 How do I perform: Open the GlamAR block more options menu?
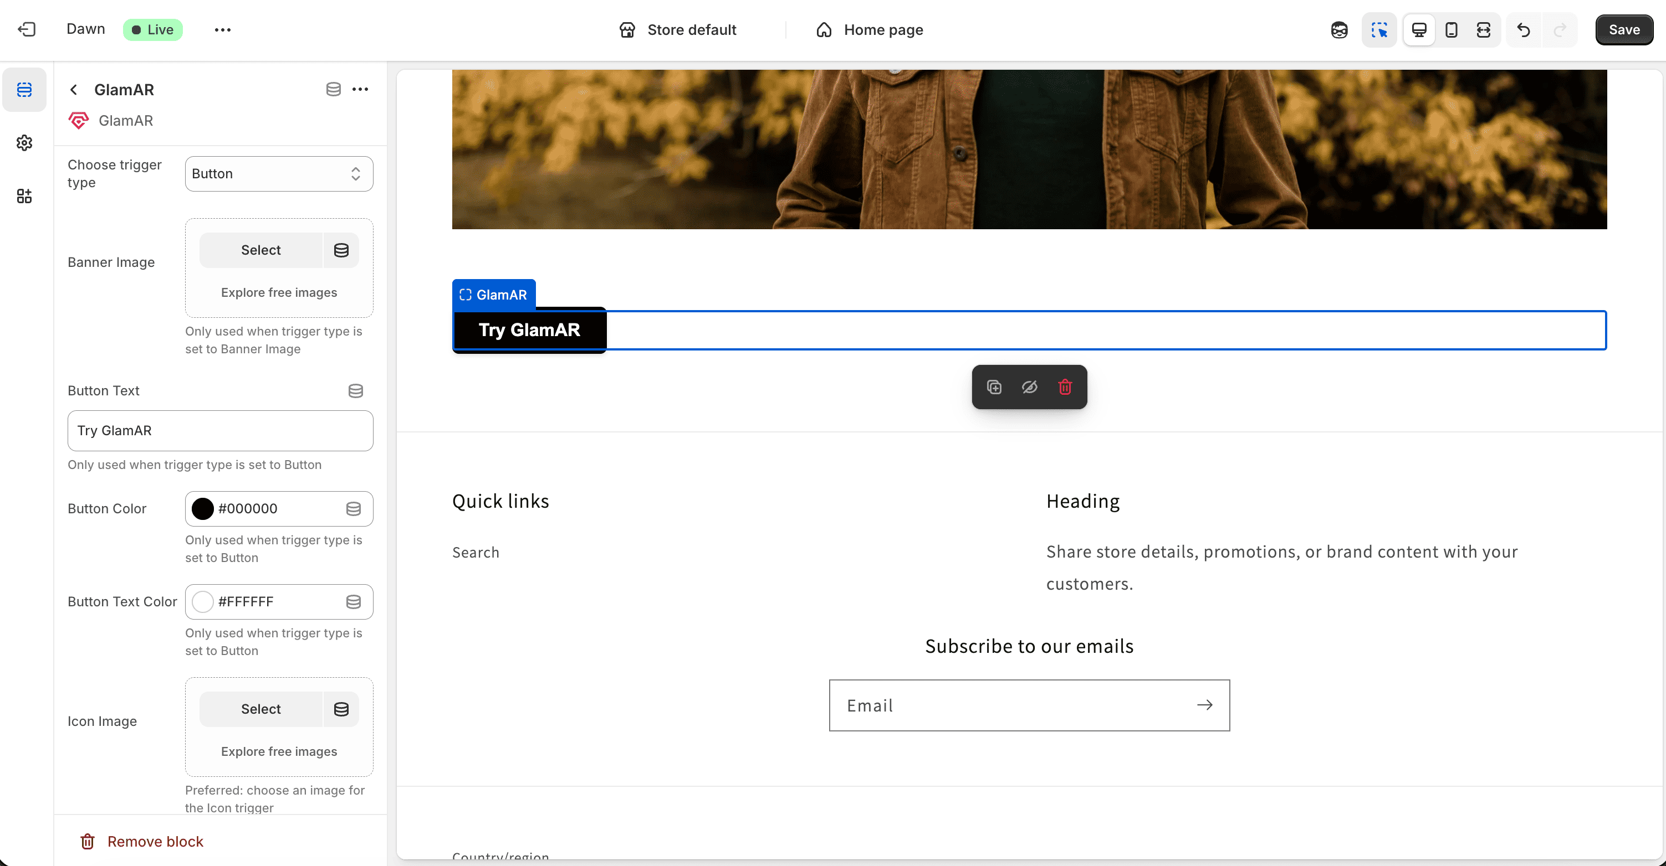pyautogui.click(x=360, y=90)
